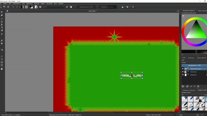Open the brush editor settings icon
The height and width of the screenshot is (116, 207).
coord(36,7)
